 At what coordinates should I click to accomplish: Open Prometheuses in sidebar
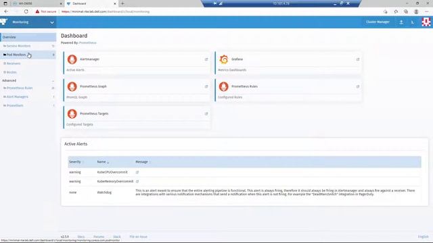[28, 105]
